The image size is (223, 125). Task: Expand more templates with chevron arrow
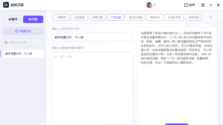tap(211, 17)
